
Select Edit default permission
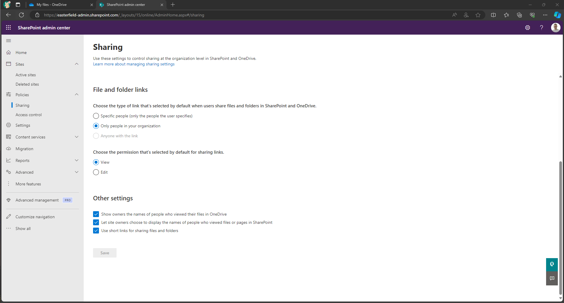[x=96, y=172]
